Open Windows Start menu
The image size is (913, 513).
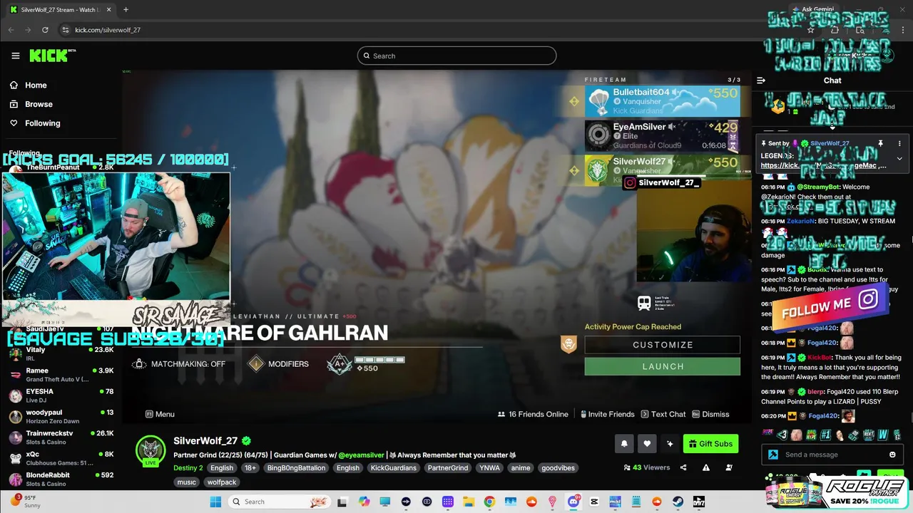pos(215,502)
